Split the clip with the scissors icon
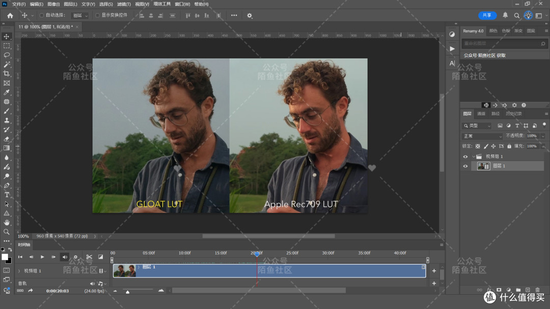 point(89,257)
